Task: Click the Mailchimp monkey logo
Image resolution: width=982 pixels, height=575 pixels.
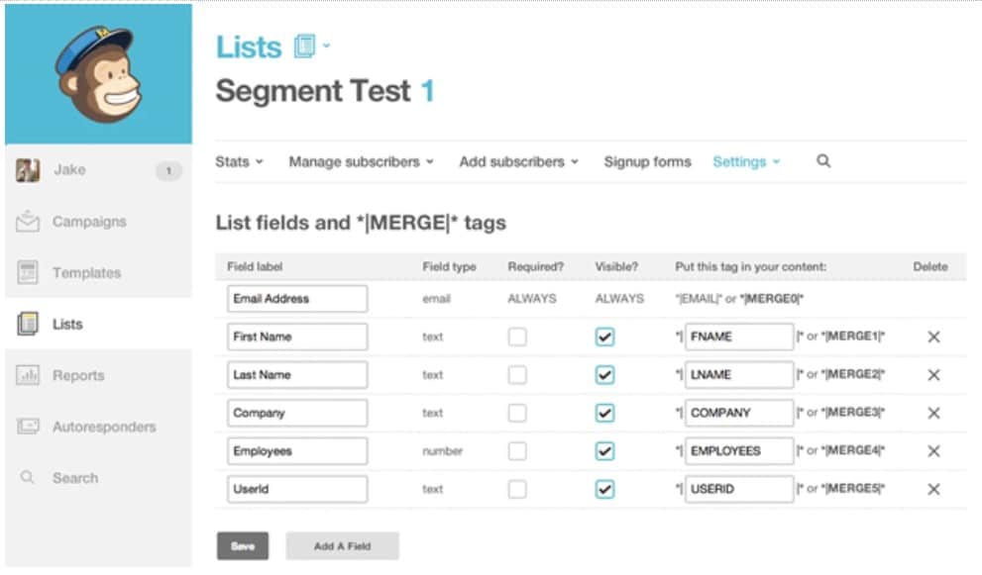Action: 98,74
